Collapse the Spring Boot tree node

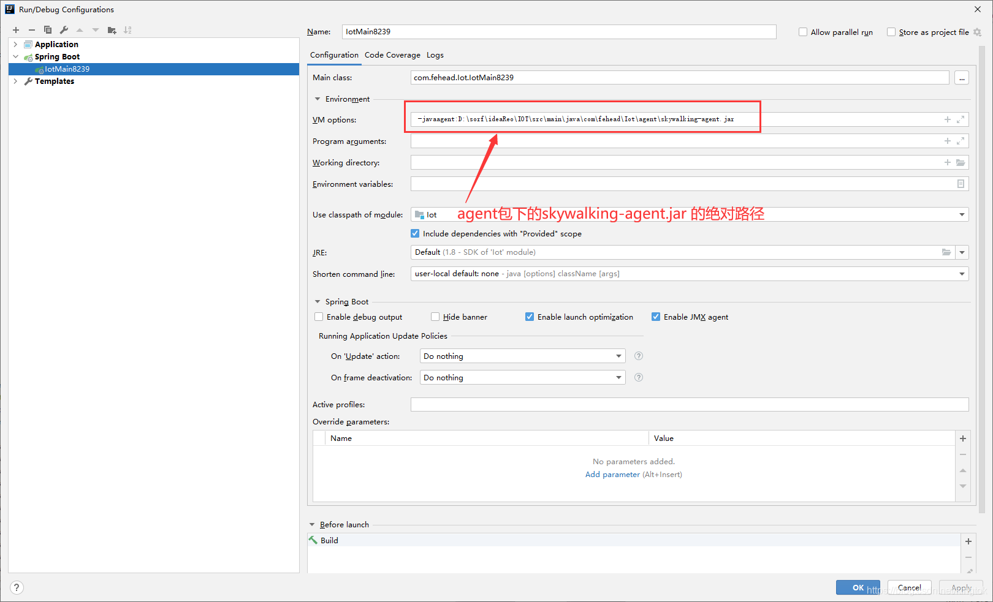coord(15,56)
